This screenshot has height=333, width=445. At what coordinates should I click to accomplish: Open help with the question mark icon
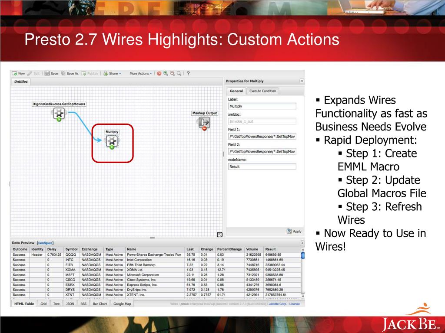(x=188, y=73)
